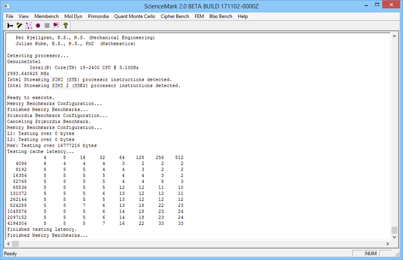
Task: Click 'L2: Testing over 0 bytes' line
Action: [x=41, y=139]
